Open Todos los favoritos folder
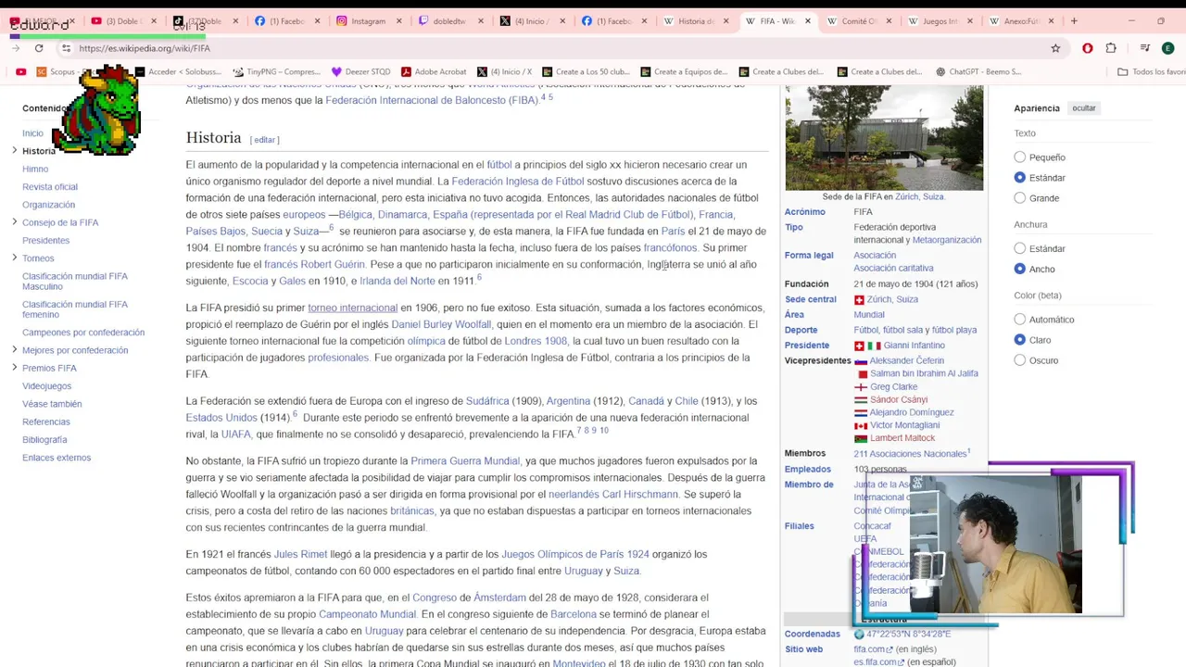The image size is (1186, 667). coord(1151,71)
